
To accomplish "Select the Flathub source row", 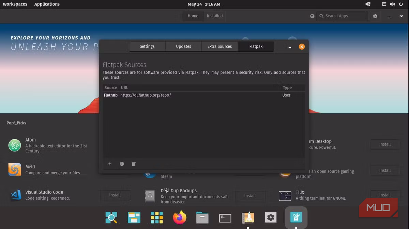I will click(204, 95).
